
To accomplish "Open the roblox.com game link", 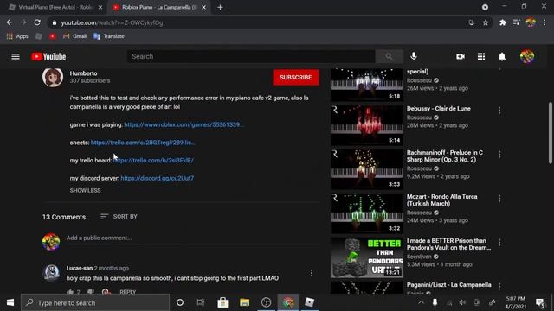I will (x=184, y=124).
